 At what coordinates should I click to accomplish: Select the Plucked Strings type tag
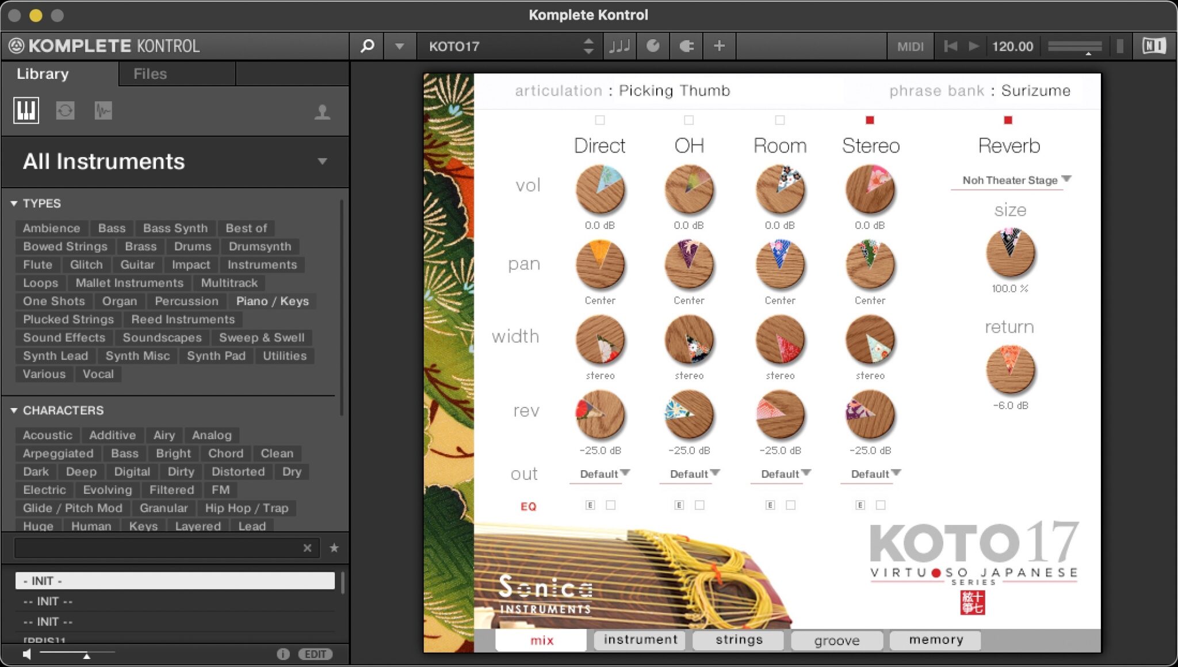pyautogui.click(x=68, y=319)
